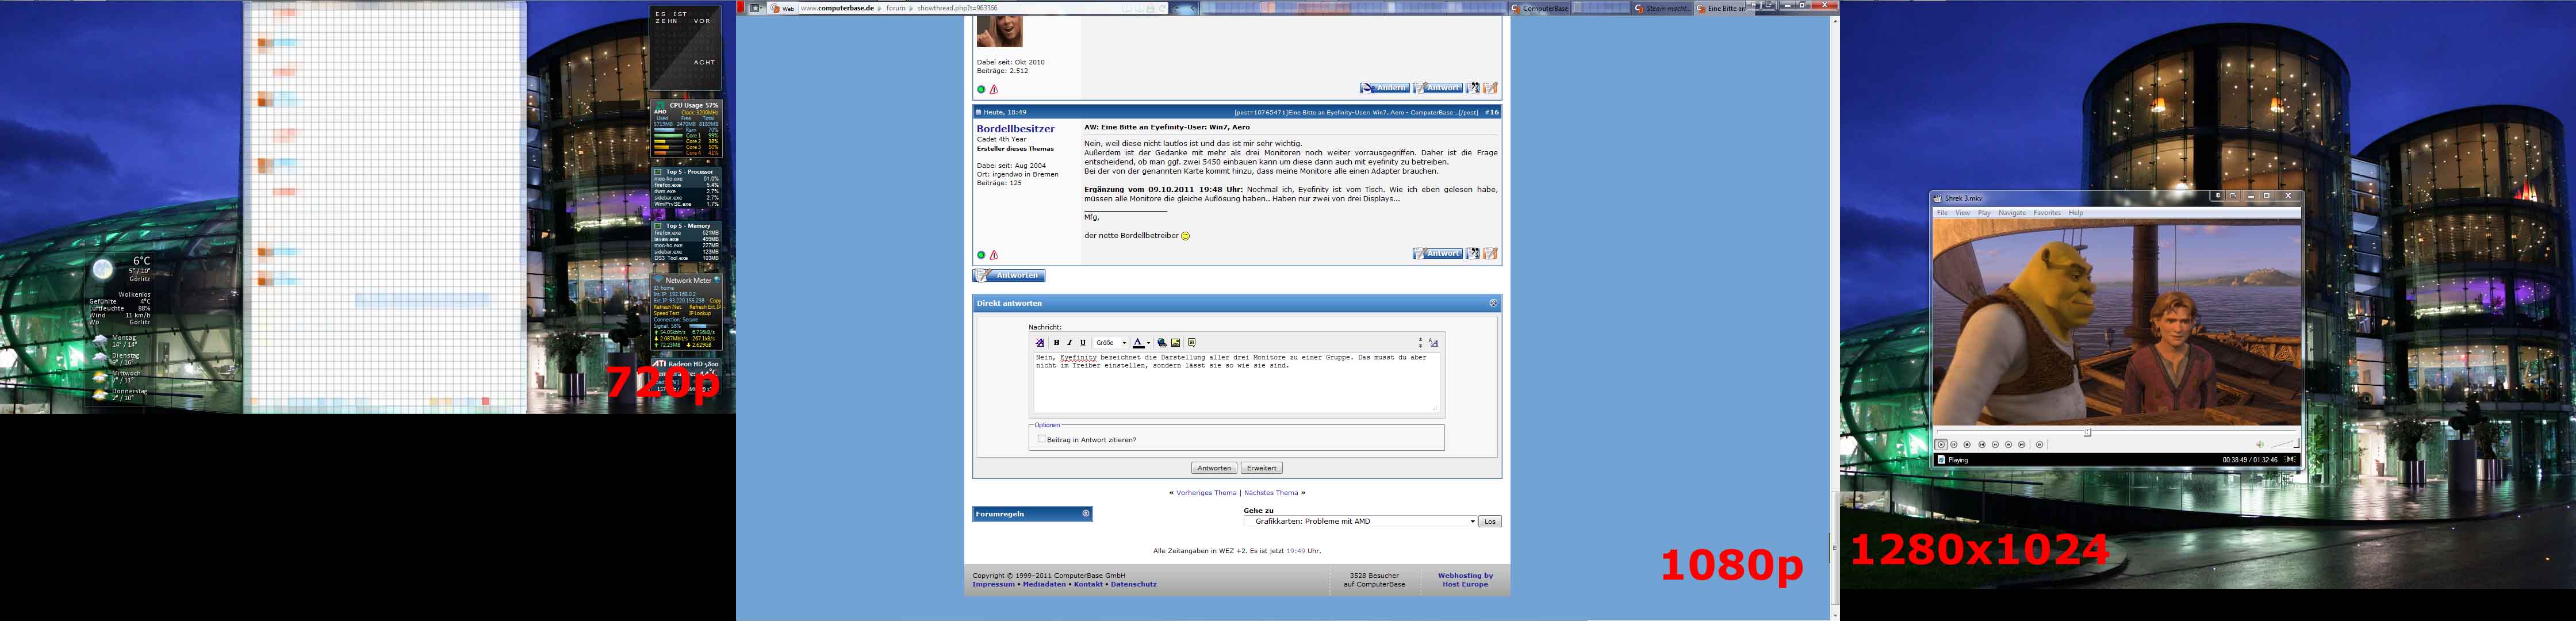Toggle italic formatting in reply editor

click(1070, 343)
